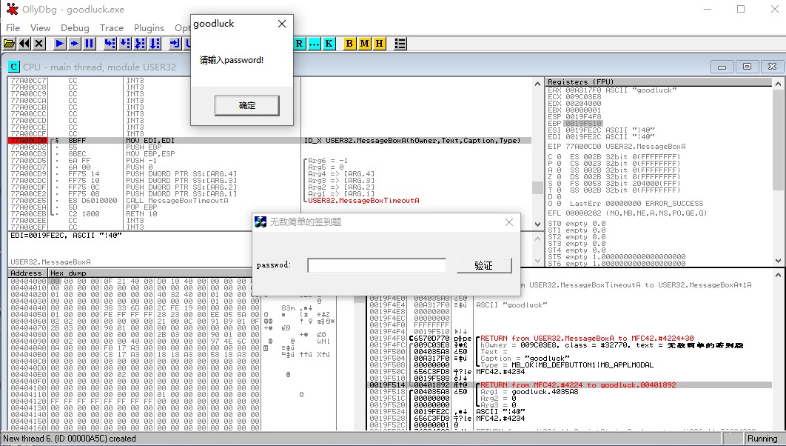Close the CPU child window
Image resolution: width=786 pixels, height=446 pixels.
(772, 66)
